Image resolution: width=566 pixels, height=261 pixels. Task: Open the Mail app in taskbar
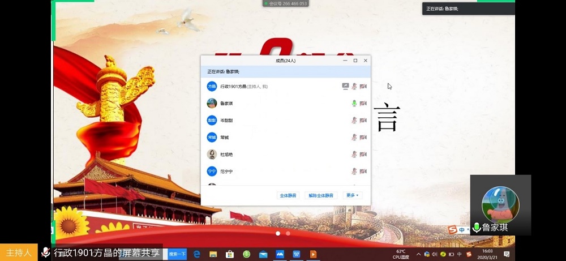tap(263, 254)
